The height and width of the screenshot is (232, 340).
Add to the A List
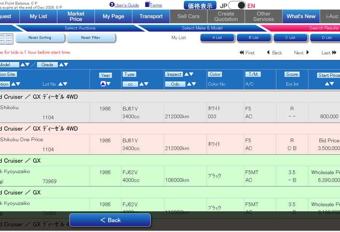pos(217,38)
